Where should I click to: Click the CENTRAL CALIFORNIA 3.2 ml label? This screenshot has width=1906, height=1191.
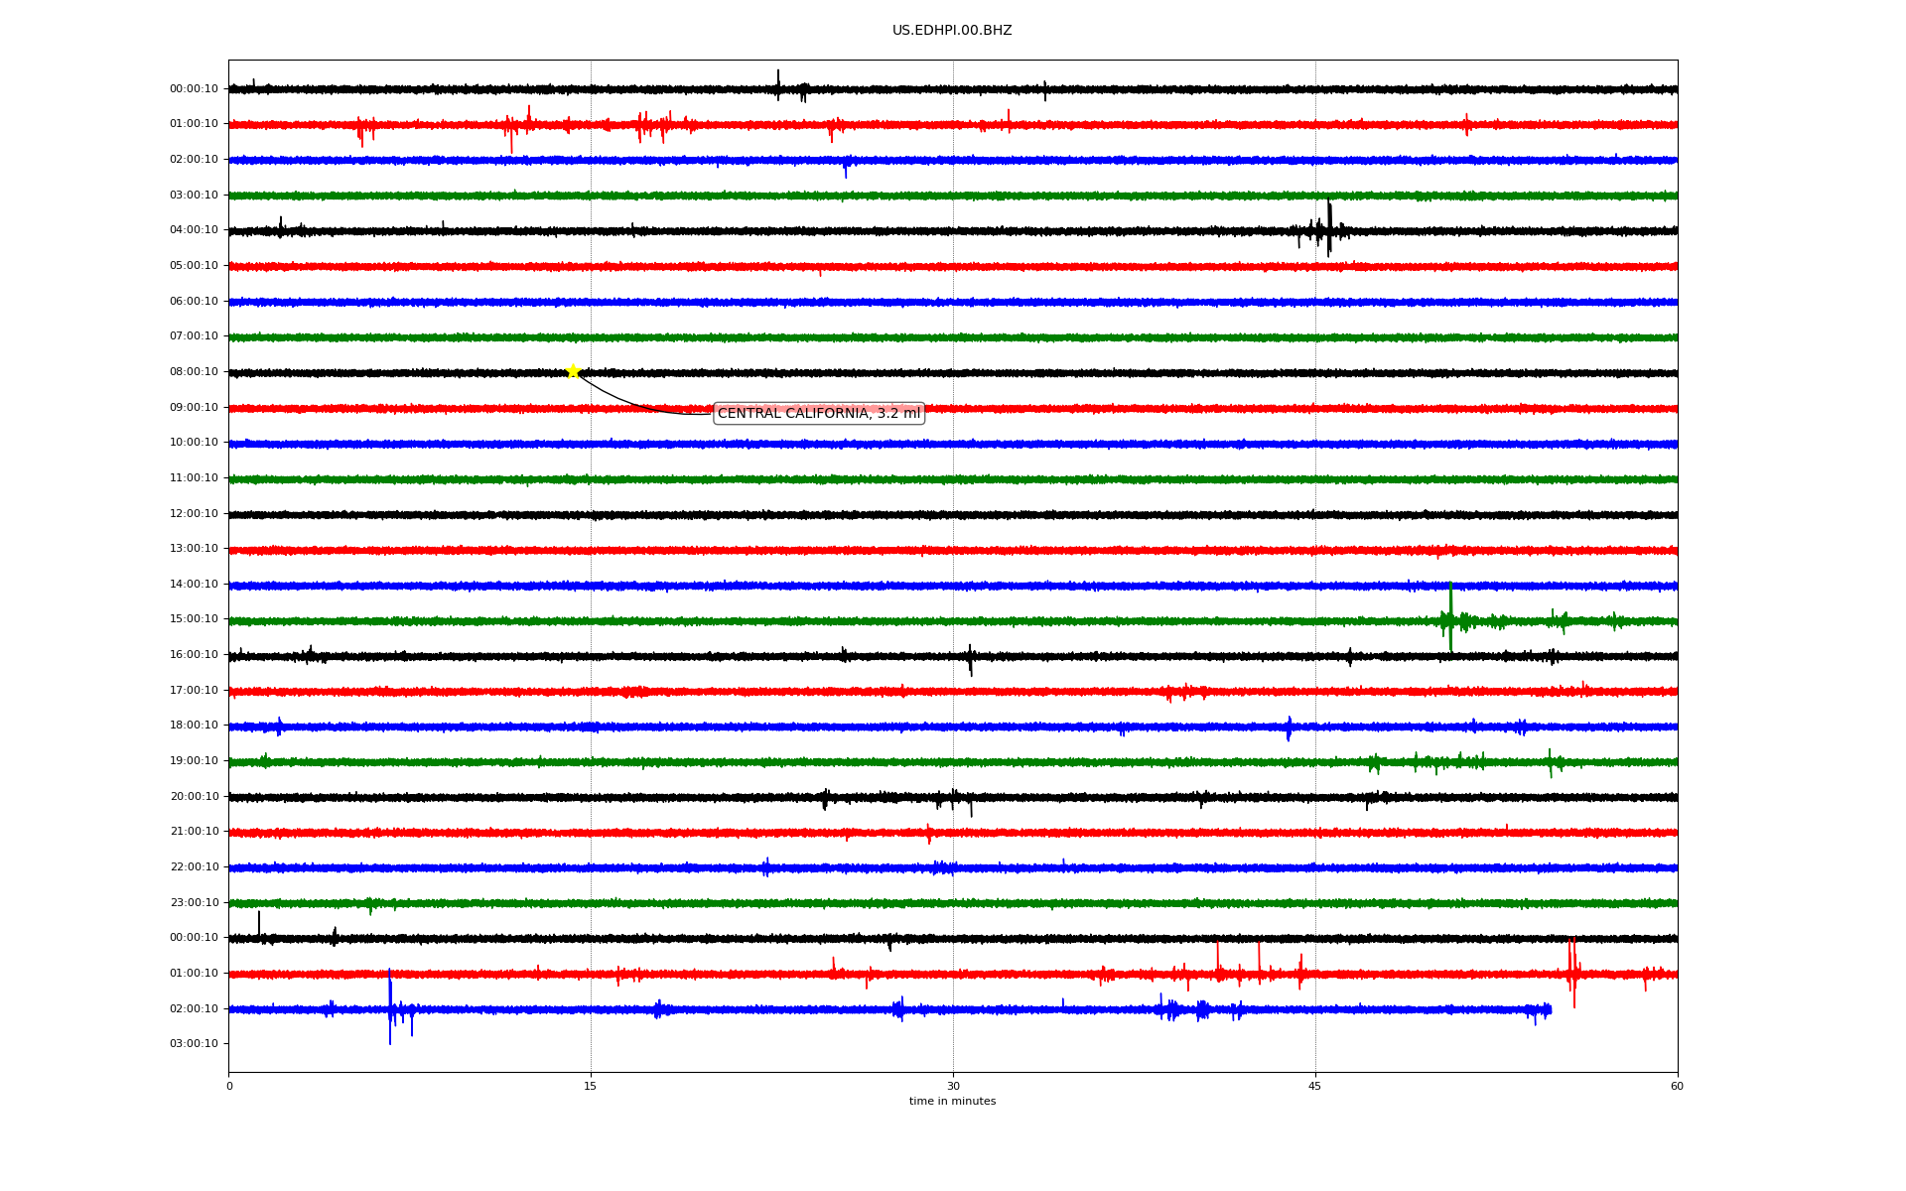[818, 414]
